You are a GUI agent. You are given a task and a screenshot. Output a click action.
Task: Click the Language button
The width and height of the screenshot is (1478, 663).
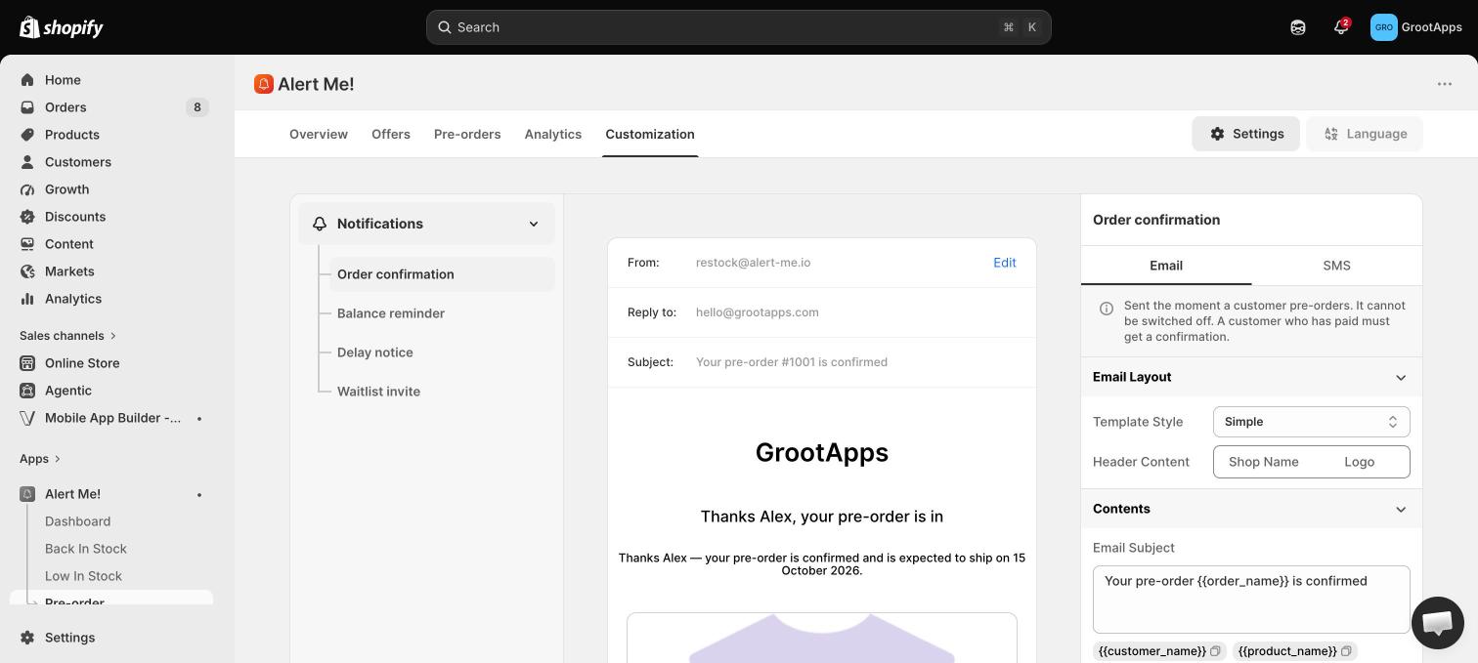(x=1365, y=134)
